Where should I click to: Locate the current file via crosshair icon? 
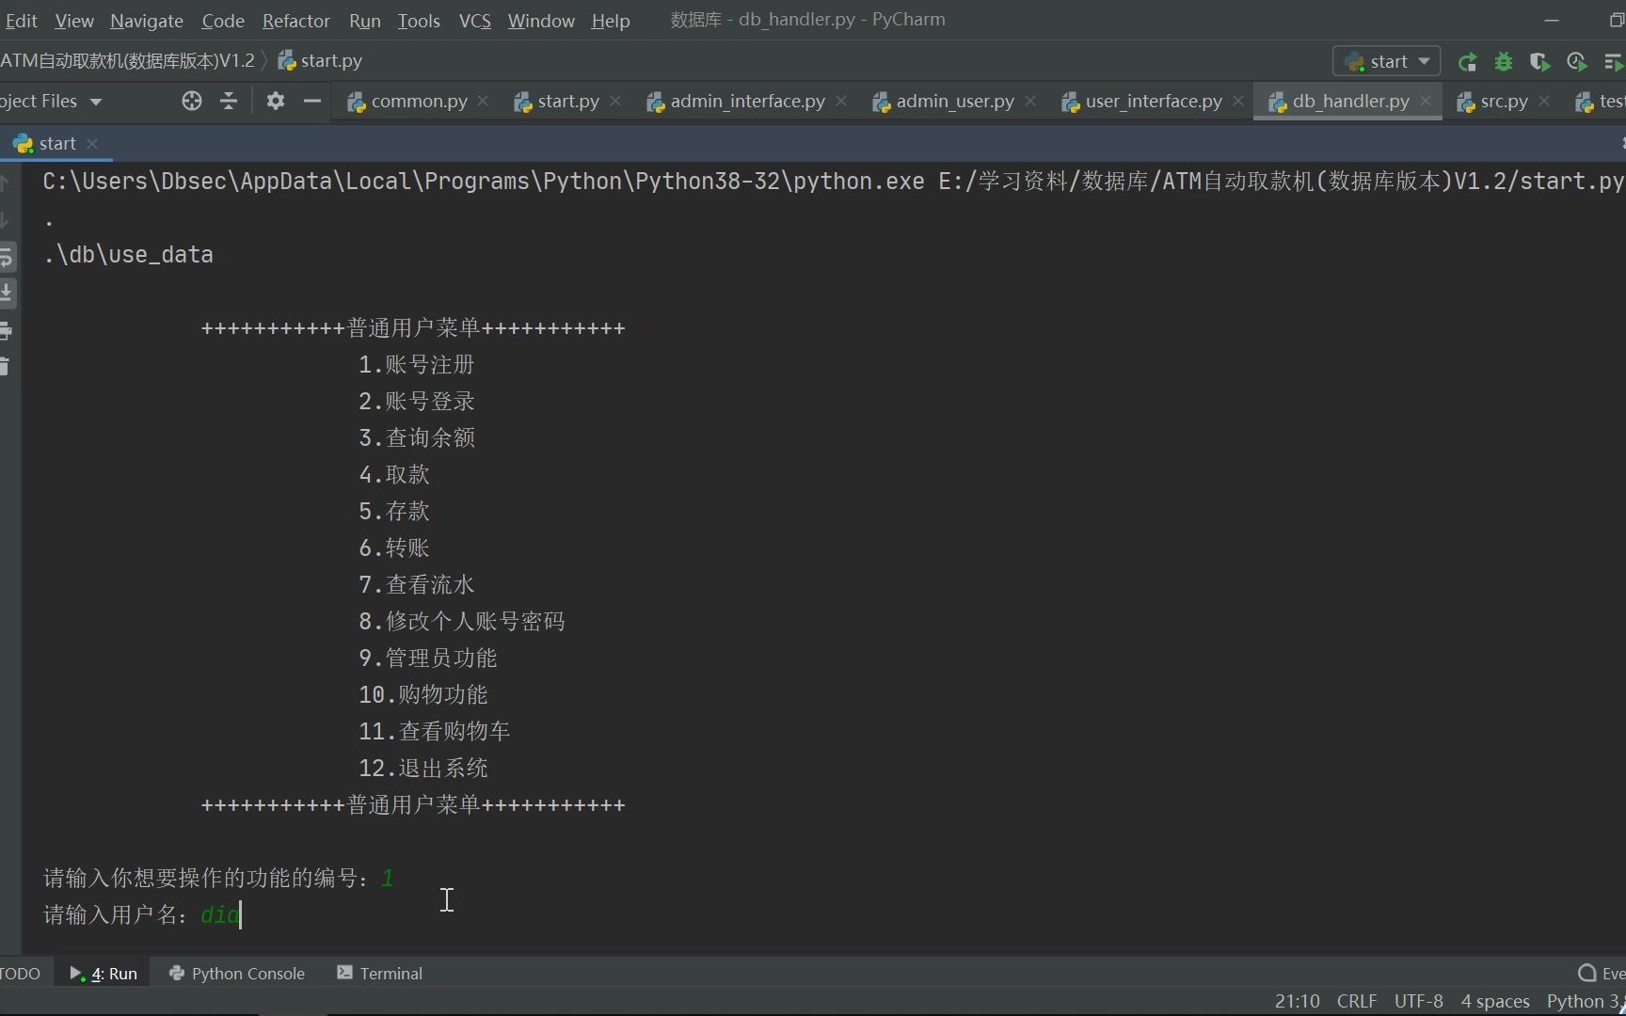[x=192, y=101]
